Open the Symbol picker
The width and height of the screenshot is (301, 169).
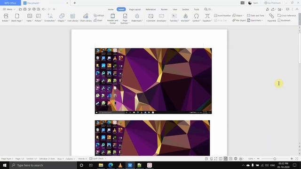197,18
